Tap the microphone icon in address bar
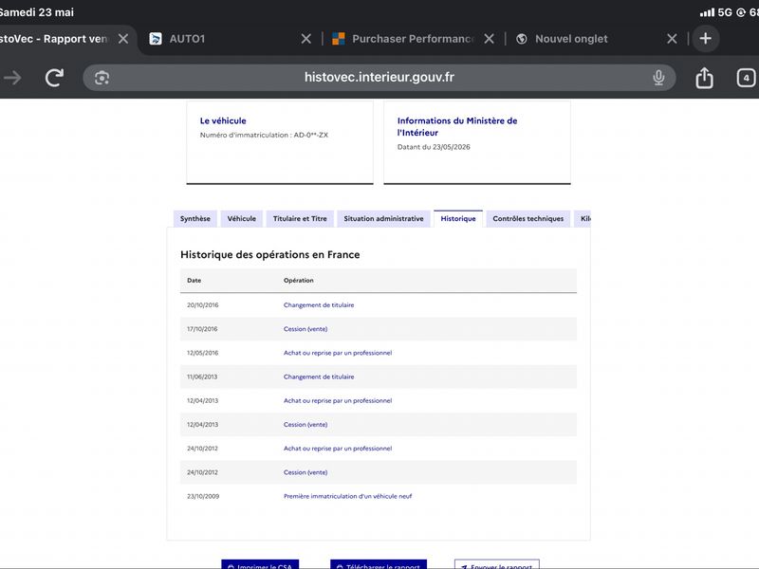Viewport: 759px width, 569px height. 658,78
